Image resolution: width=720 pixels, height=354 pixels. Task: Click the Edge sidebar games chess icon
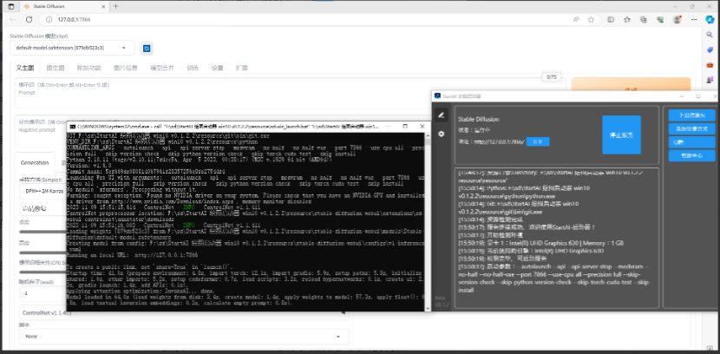(710, 80)
